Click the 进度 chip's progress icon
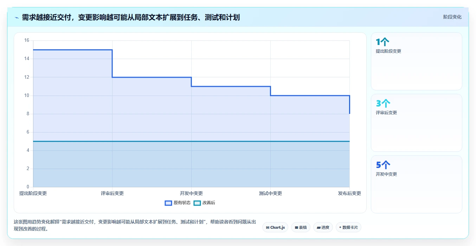 (x=319, y=228)
